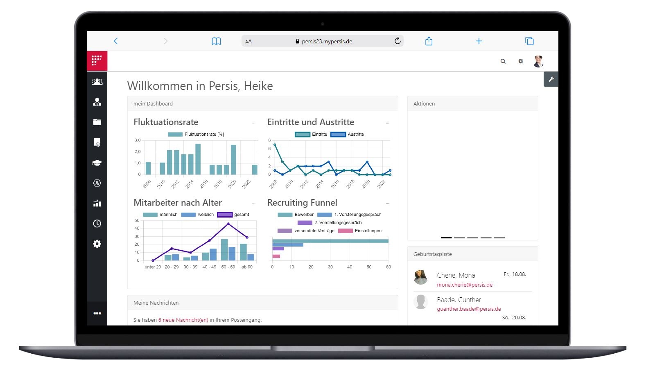Open Baade, Günther birthday entry
Viewport: 646px width, 368px height.
[459, 300]
